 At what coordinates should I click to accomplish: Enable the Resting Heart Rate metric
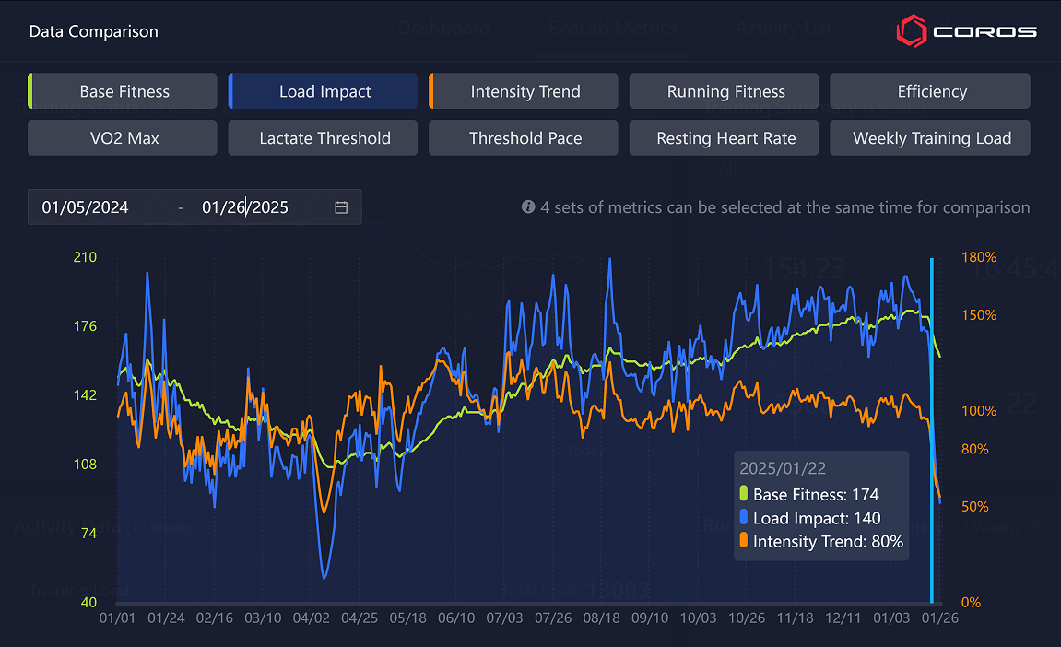click(725, 138)
